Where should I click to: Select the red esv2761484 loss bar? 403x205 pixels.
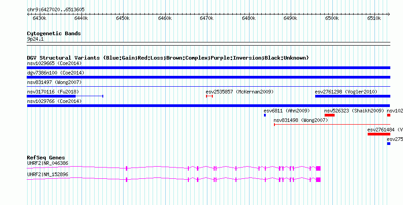click(x=379, y=134)
